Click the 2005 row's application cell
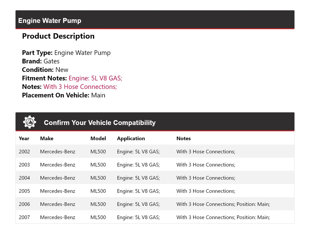 tap(138, 191)
